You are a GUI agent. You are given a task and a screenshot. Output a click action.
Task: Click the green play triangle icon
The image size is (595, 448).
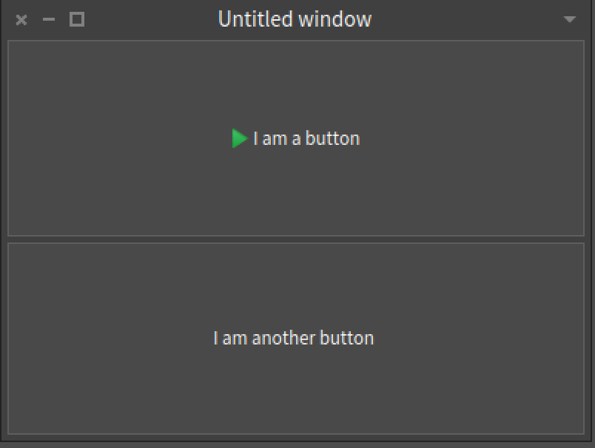(x=239, y=138)
